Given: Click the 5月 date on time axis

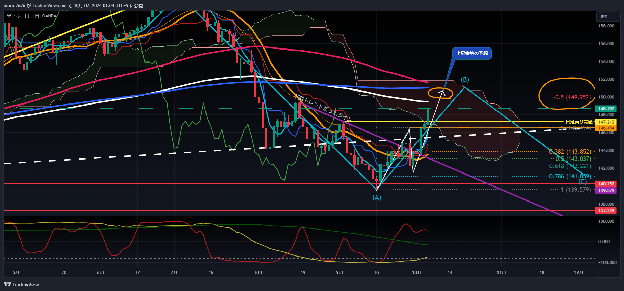Looking at the screenshot, I should [x=16, y=272].
